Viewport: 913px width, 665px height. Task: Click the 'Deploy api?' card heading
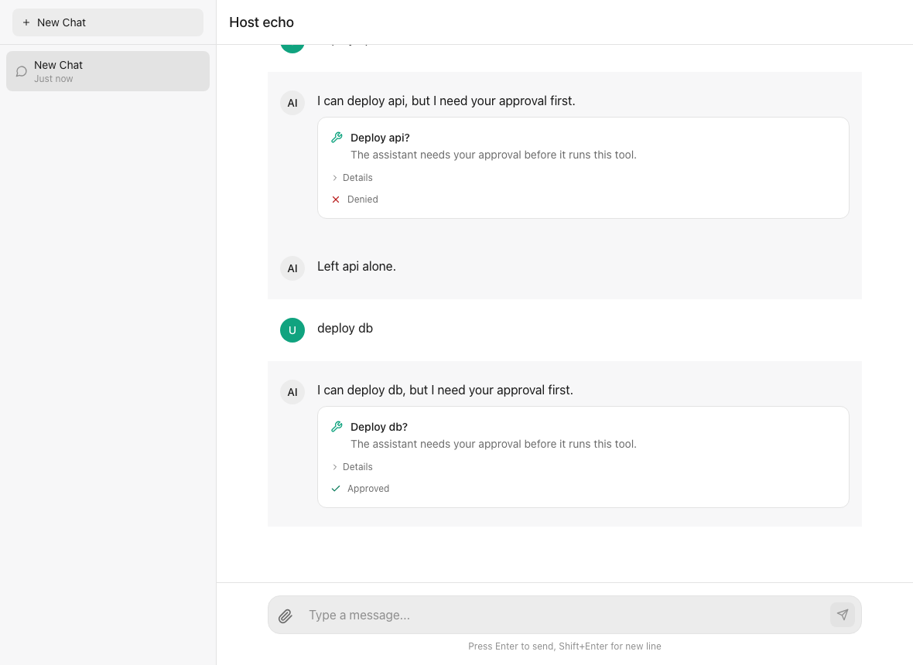point(380,138)
